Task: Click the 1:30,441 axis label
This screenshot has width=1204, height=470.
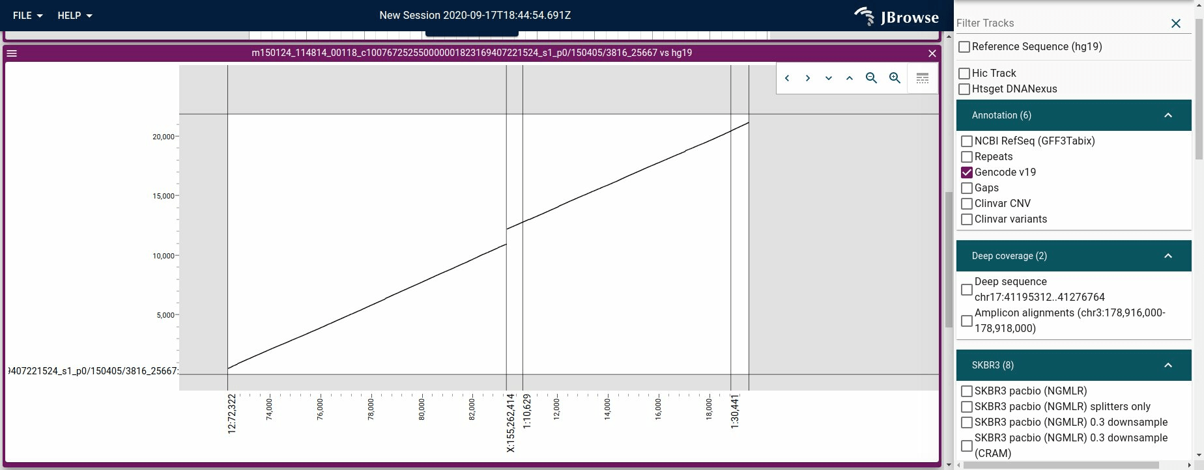Action: [735, 411]
